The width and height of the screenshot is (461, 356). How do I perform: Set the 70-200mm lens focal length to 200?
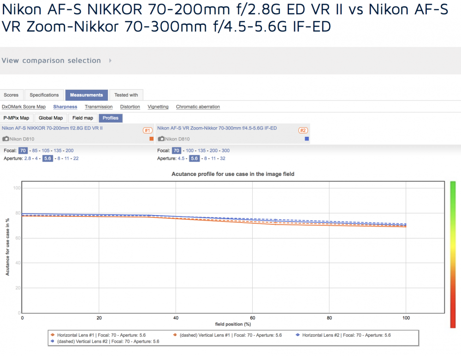click(70, 151)
